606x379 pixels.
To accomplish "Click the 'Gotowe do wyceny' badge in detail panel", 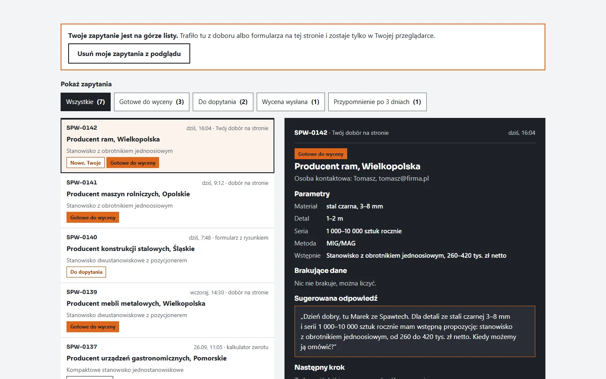I will 321,154.
